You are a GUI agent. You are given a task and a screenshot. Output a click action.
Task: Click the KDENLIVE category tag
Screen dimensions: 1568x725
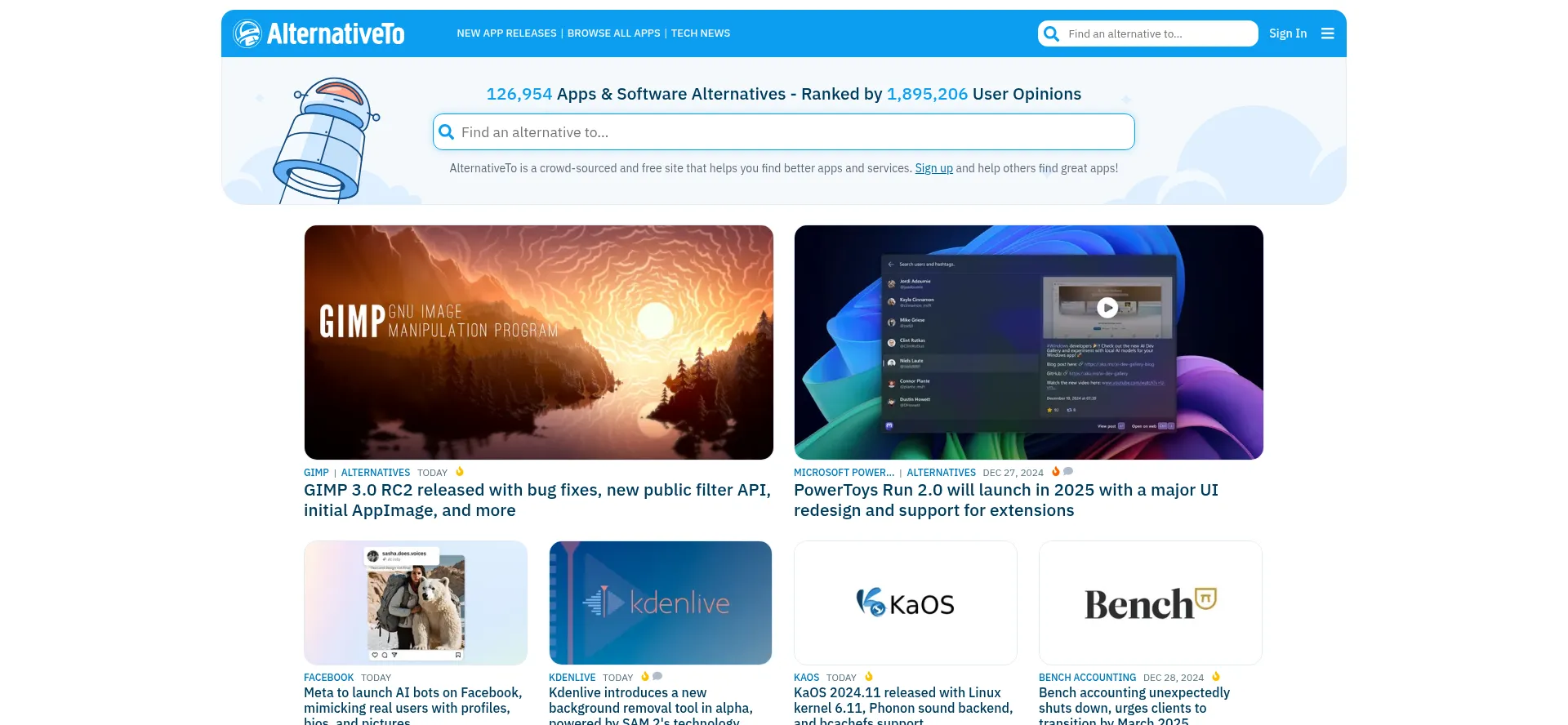point(572,678)
